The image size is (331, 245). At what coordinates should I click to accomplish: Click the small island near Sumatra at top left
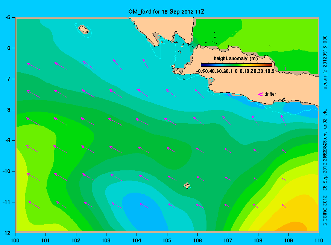tap(84, 29)
